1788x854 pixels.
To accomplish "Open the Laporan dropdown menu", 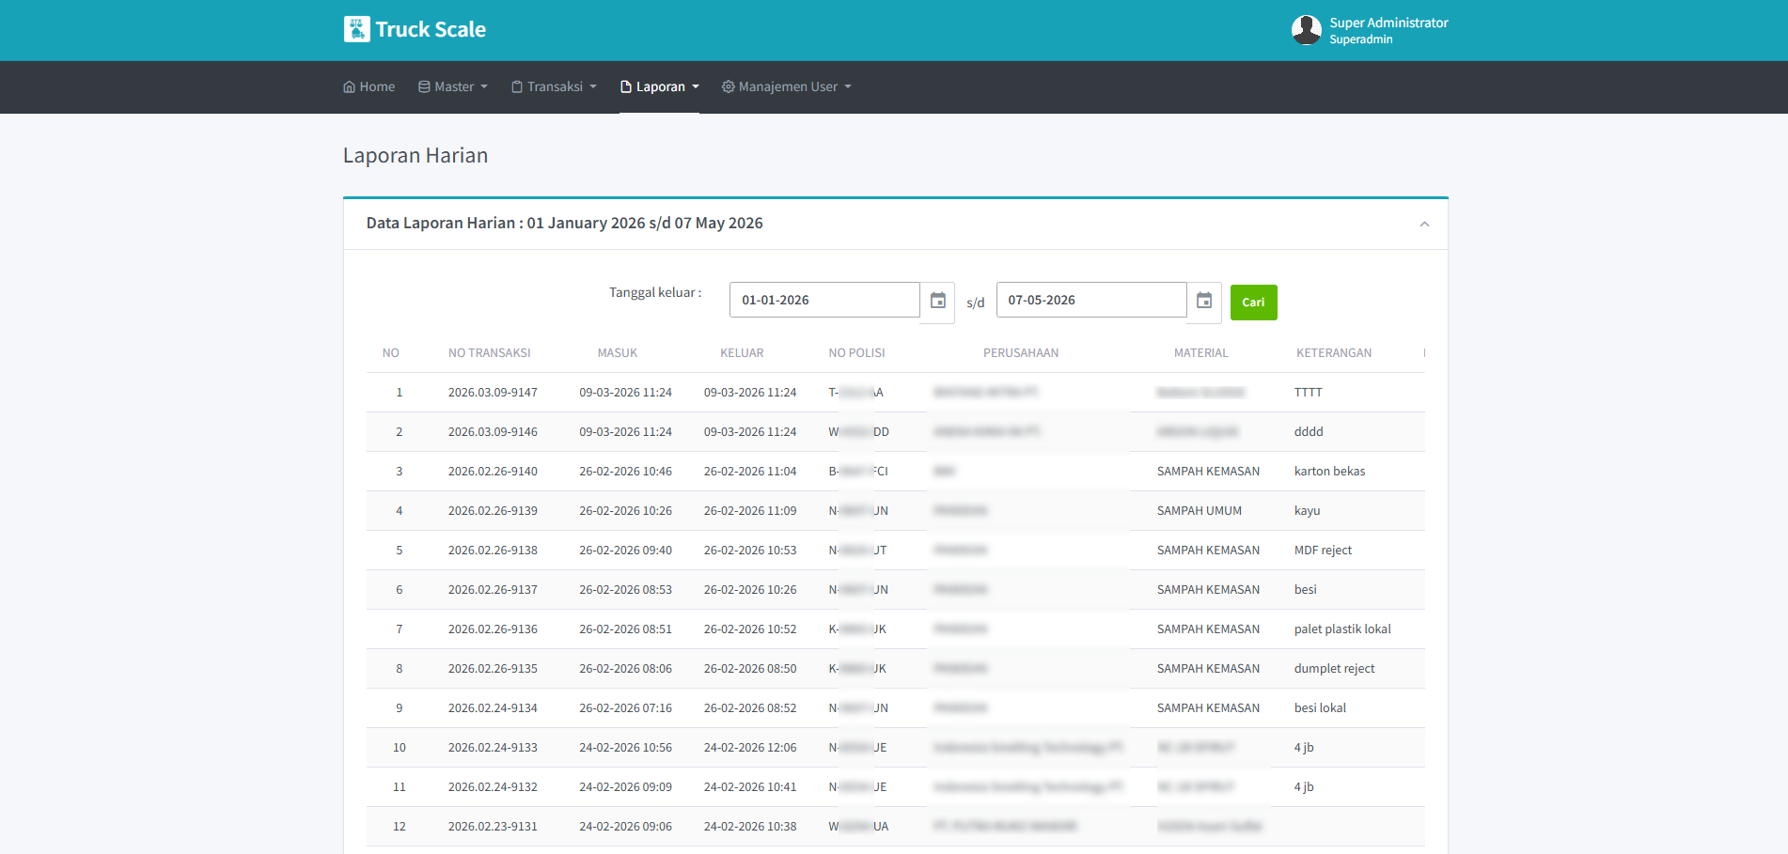I will click(x=659, y=86).
